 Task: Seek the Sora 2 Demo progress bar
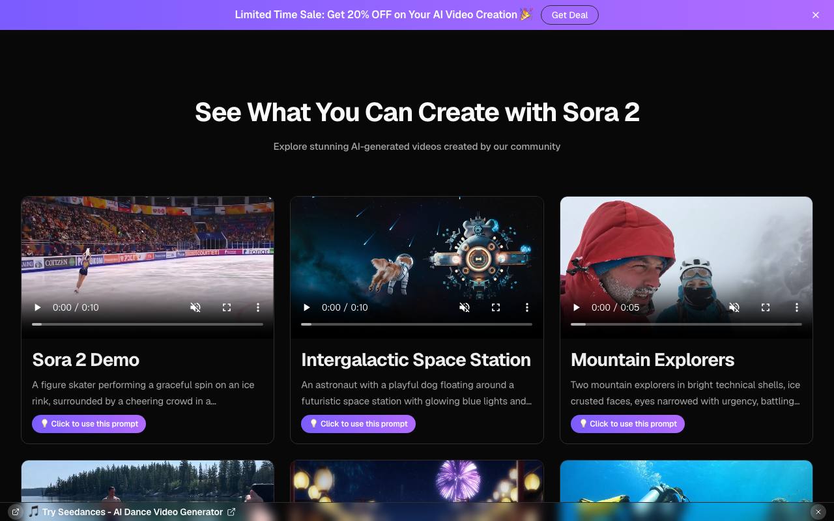coord(148,324)
